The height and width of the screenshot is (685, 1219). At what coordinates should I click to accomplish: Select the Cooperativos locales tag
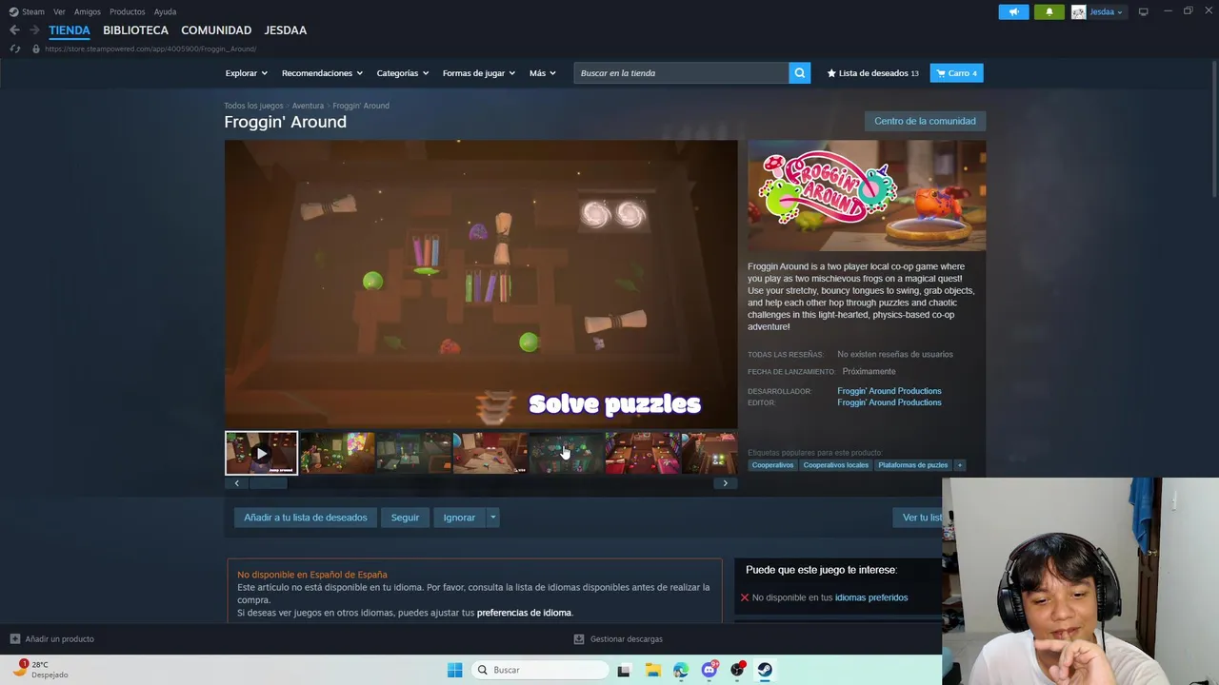[836, 465]
